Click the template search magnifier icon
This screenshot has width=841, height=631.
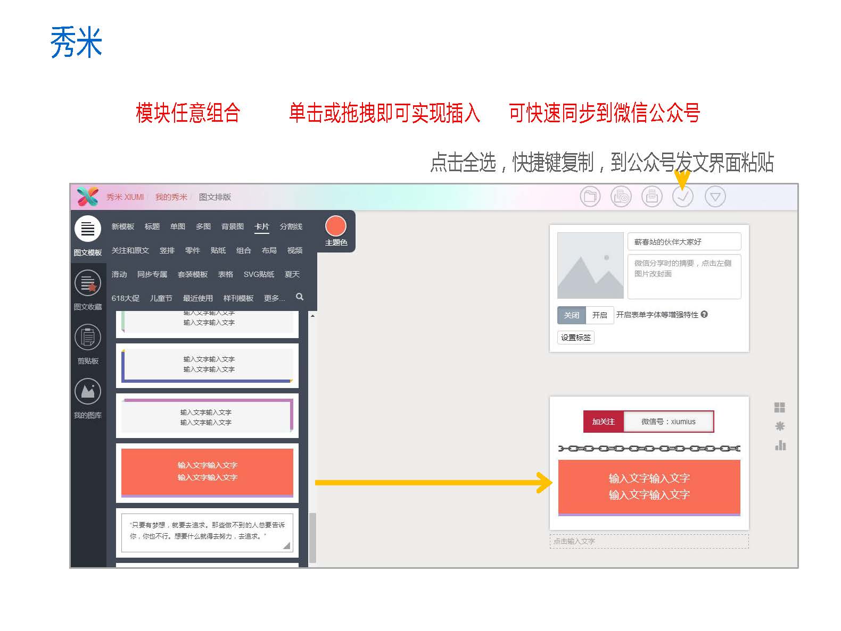click(x=300, y=297)
